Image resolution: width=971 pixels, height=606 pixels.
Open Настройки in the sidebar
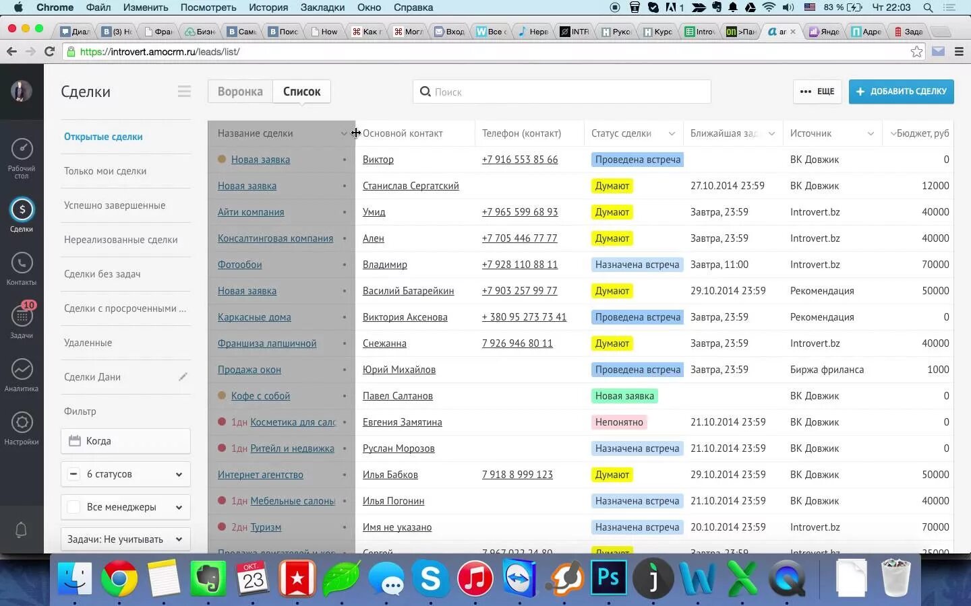coord(22,425)
